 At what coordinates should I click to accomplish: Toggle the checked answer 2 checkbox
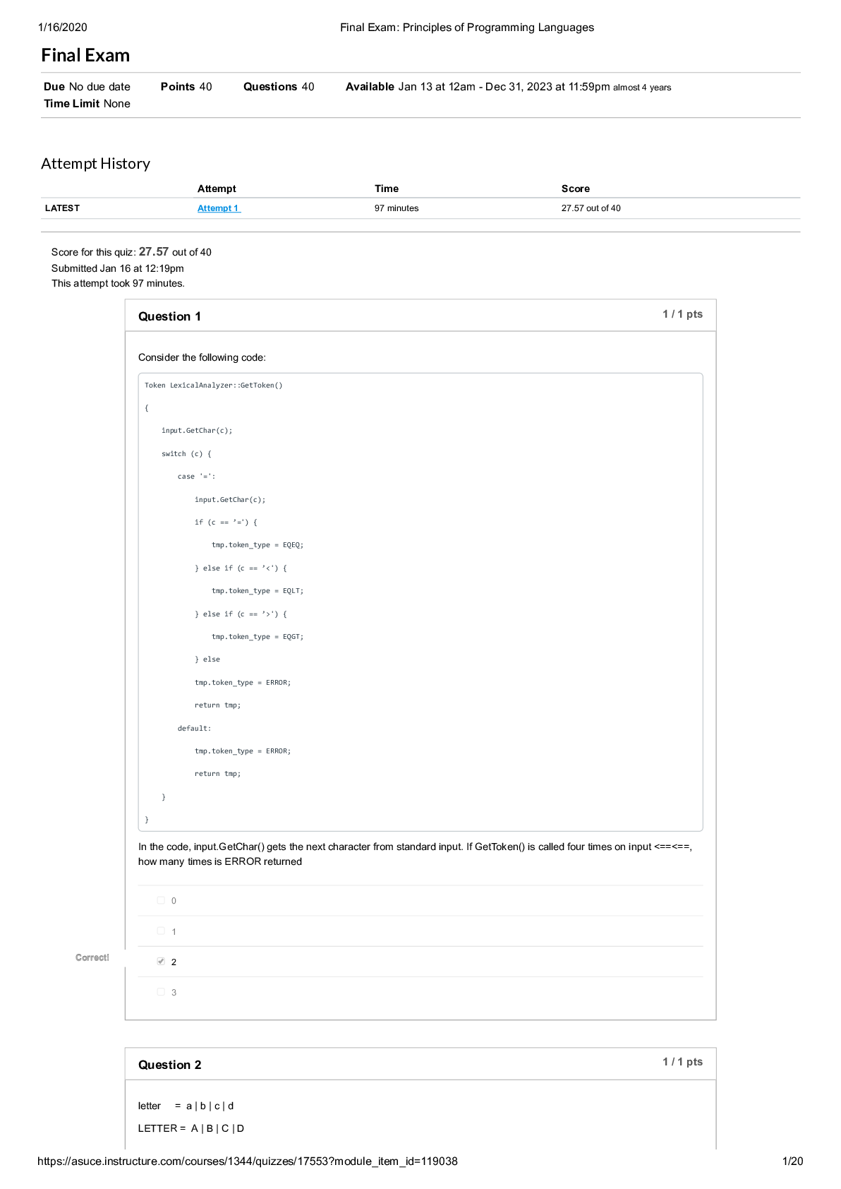pos(161,962)
